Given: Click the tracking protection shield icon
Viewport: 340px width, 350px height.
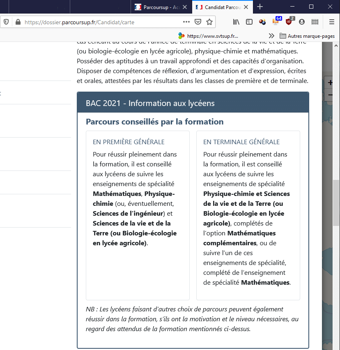Looking at the screenshot, I should (x=6, y=22).
